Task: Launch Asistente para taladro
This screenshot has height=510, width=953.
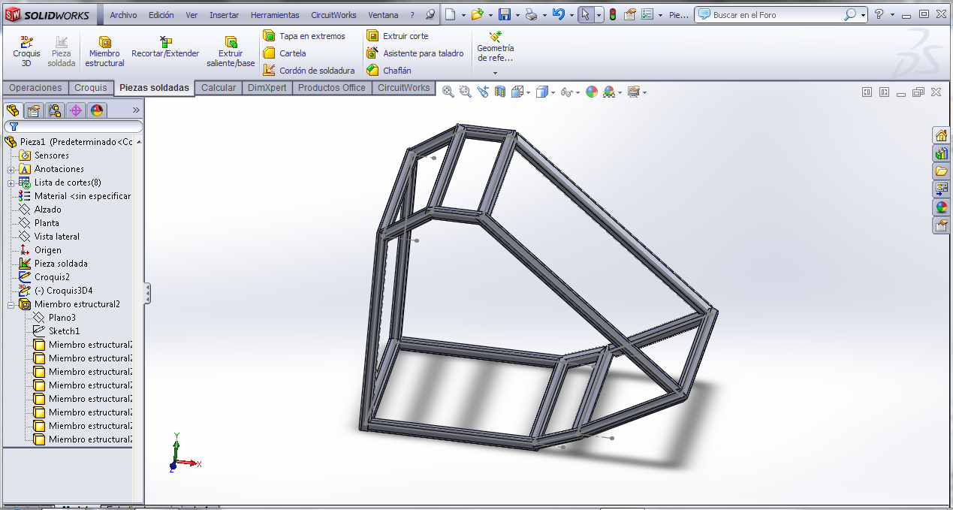Action: [415, 53]
